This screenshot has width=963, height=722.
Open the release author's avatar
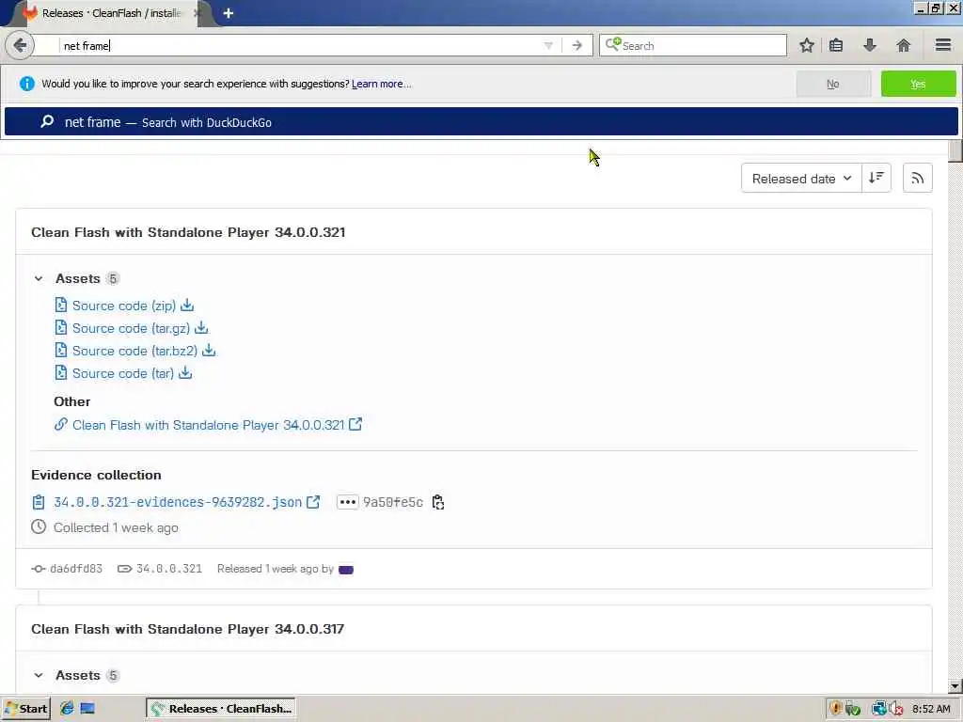[346, 569]
